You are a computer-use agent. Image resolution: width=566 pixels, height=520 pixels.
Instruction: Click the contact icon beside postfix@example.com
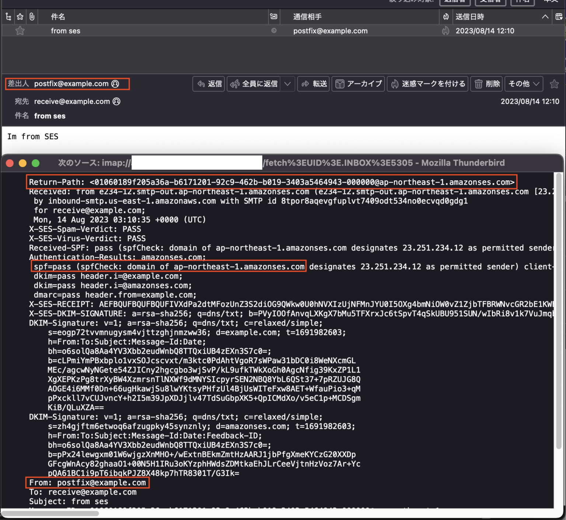(x=115, y=84)
